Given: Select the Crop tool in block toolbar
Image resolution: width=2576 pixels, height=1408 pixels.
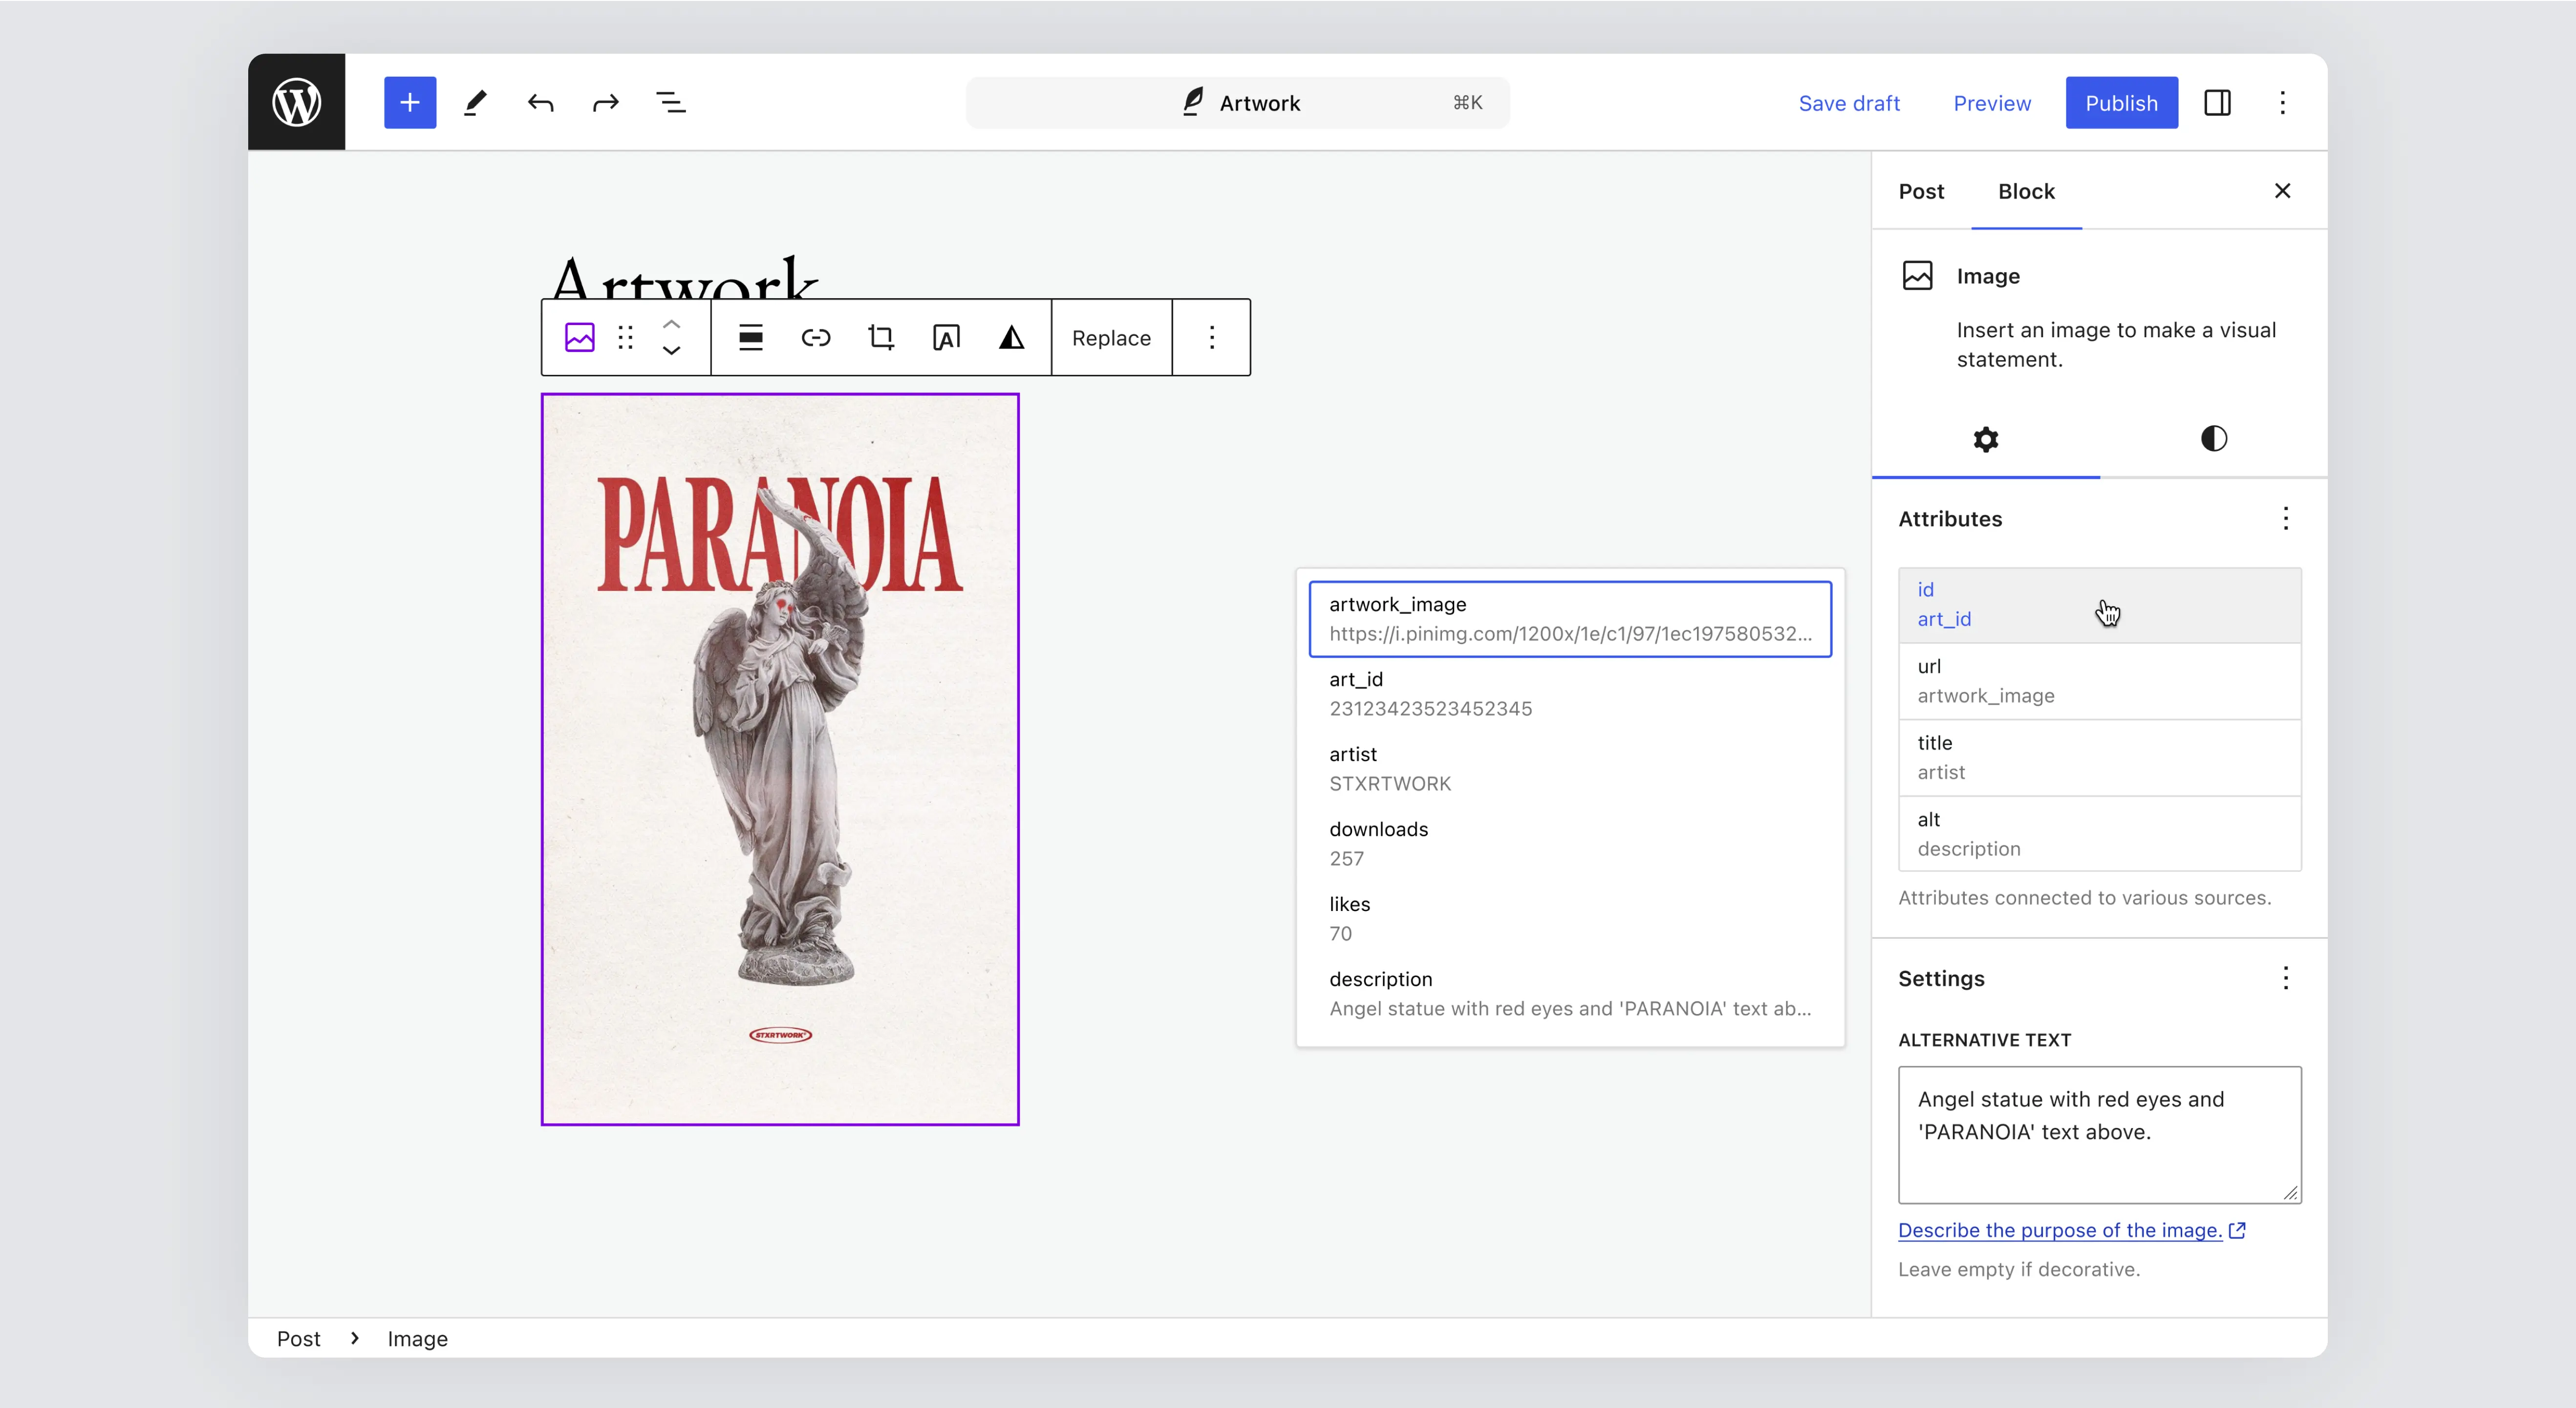Looking at the screenshot, I should click(x=881, y=337).
